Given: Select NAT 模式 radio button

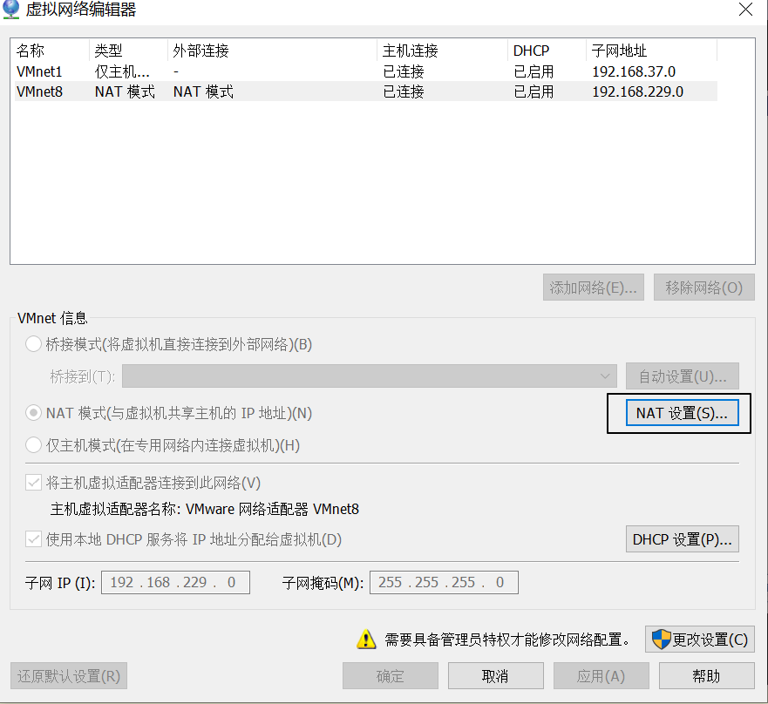Looking at the screenshot, I should (33, 413).
